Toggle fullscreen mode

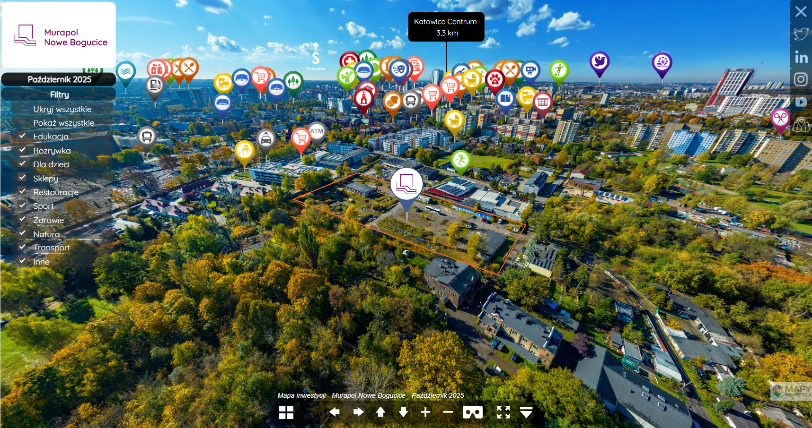(x=503, y=412)
